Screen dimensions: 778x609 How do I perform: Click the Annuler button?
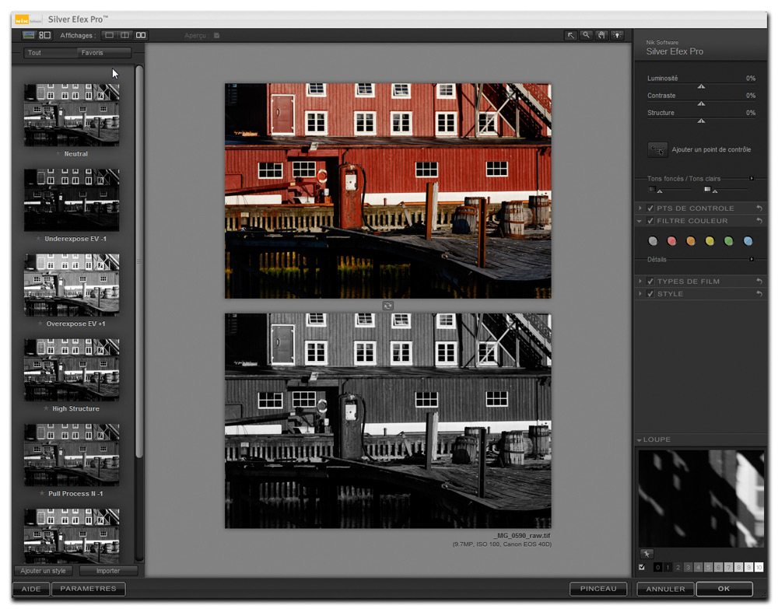click(x=665, y=589)
